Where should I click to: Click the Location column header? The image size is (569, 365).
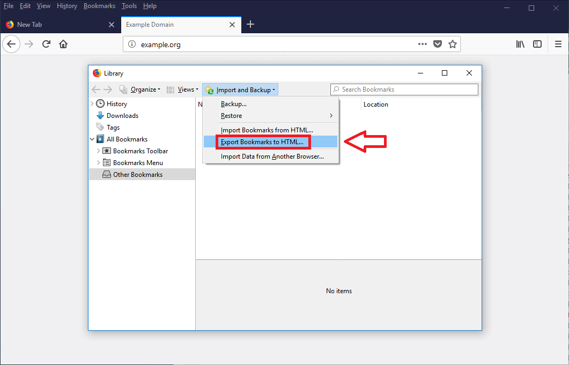click(x=375, y=105)
